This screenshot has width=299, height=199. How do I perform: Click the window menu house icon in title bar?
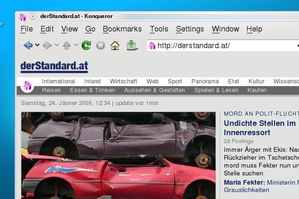22,17
